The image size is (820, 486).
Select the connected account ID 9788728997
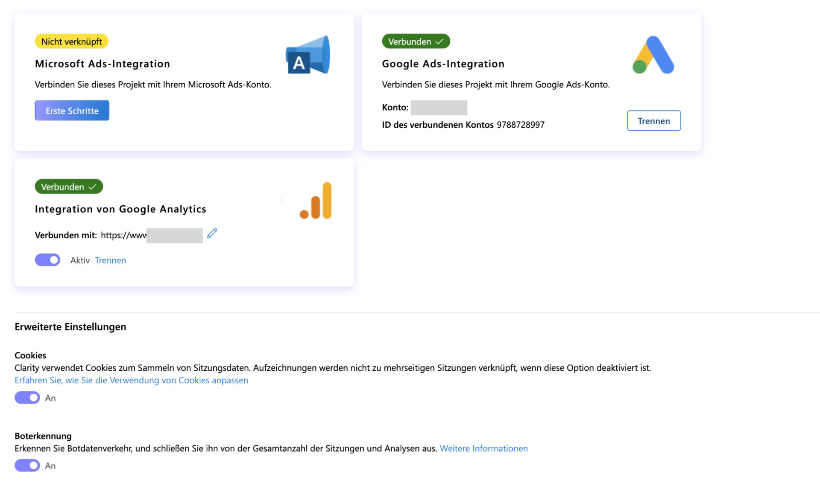coord(520,125)
